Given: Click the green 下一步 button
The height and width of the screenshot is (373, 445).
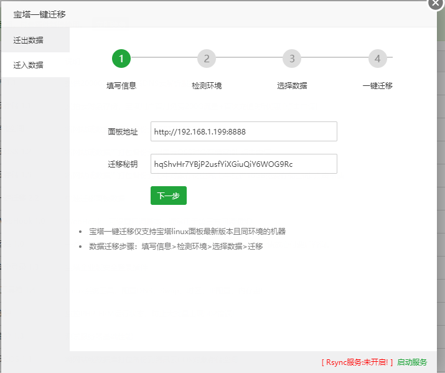Looking at the screenshot, I should pyautogui.click(x=169, y=196).
